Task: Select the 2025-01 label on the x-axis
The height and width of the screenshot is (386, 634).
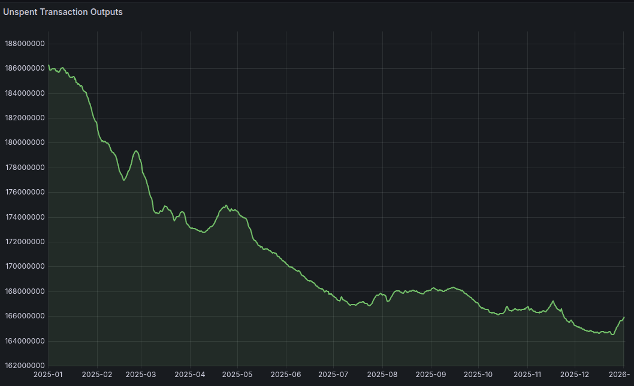Action: [48, 374]
